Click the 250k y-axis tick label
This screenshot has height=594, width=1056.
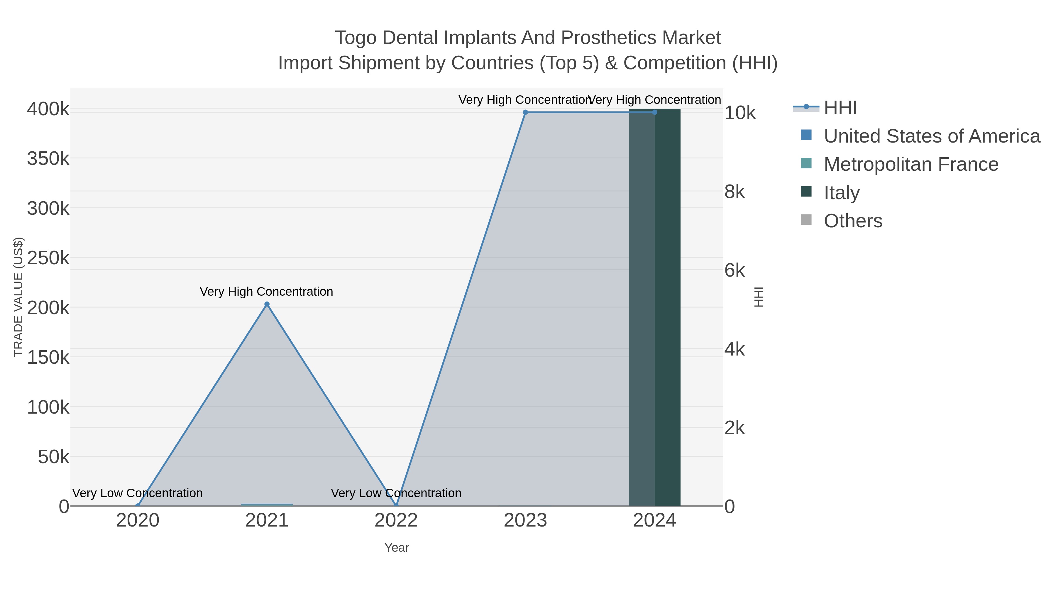point(48,258)
